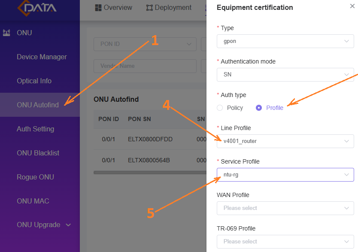Open the WAN Profile dropdown
The height and width of the screenshot is (252, 358).
coord(285,208)
